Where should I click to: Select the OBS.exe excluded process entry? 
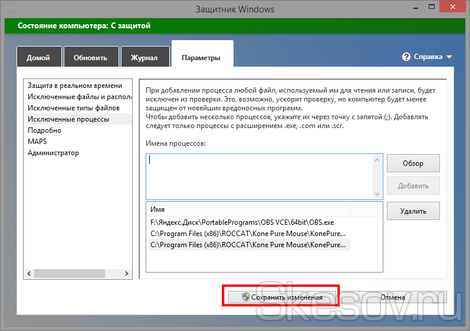[x=242, y=222]
